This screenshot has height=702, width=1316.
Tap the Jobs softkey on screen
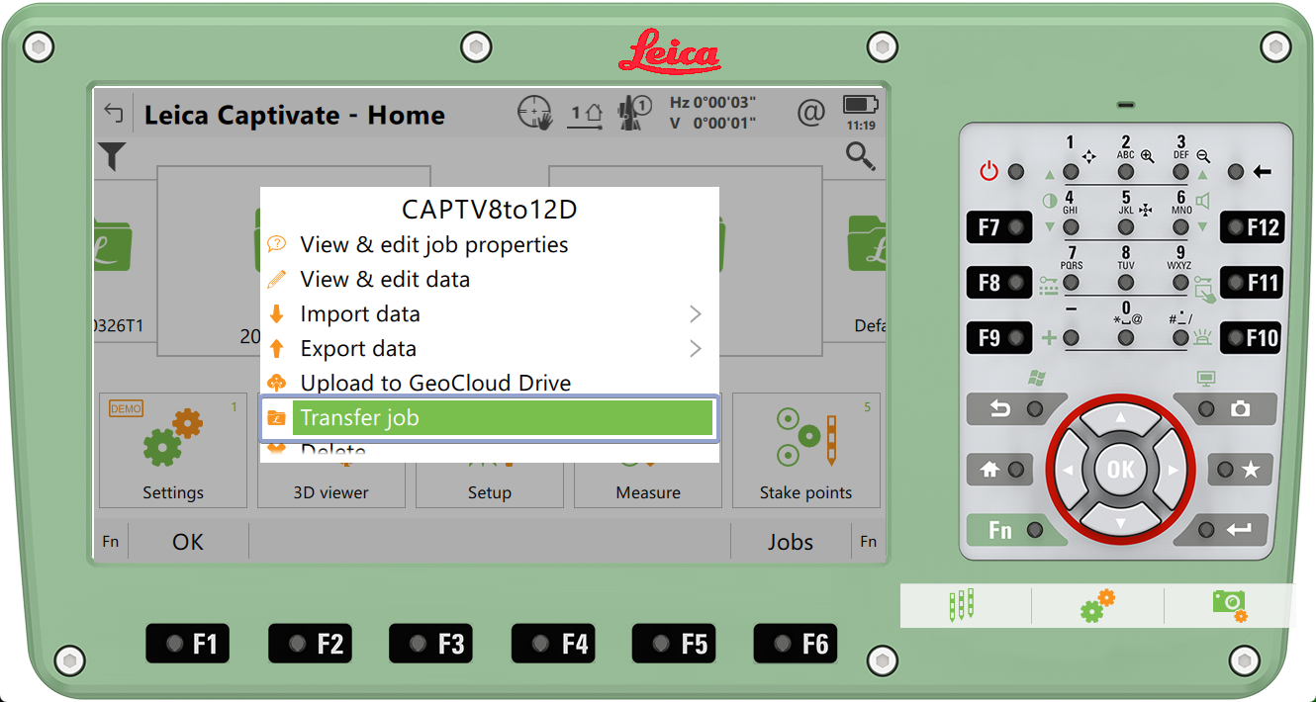click(791, 541)
